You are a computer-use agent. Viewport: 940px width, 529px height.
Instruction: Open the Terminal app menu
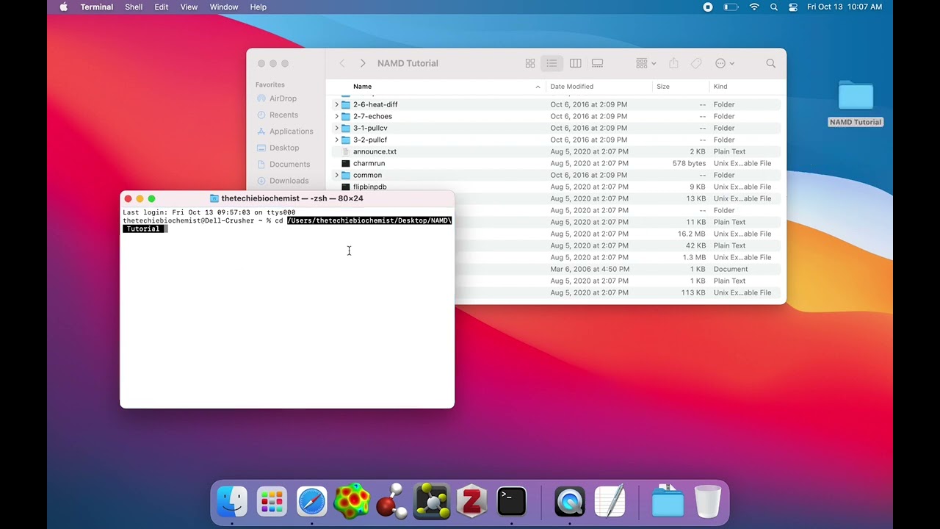(x=97, y=7)
